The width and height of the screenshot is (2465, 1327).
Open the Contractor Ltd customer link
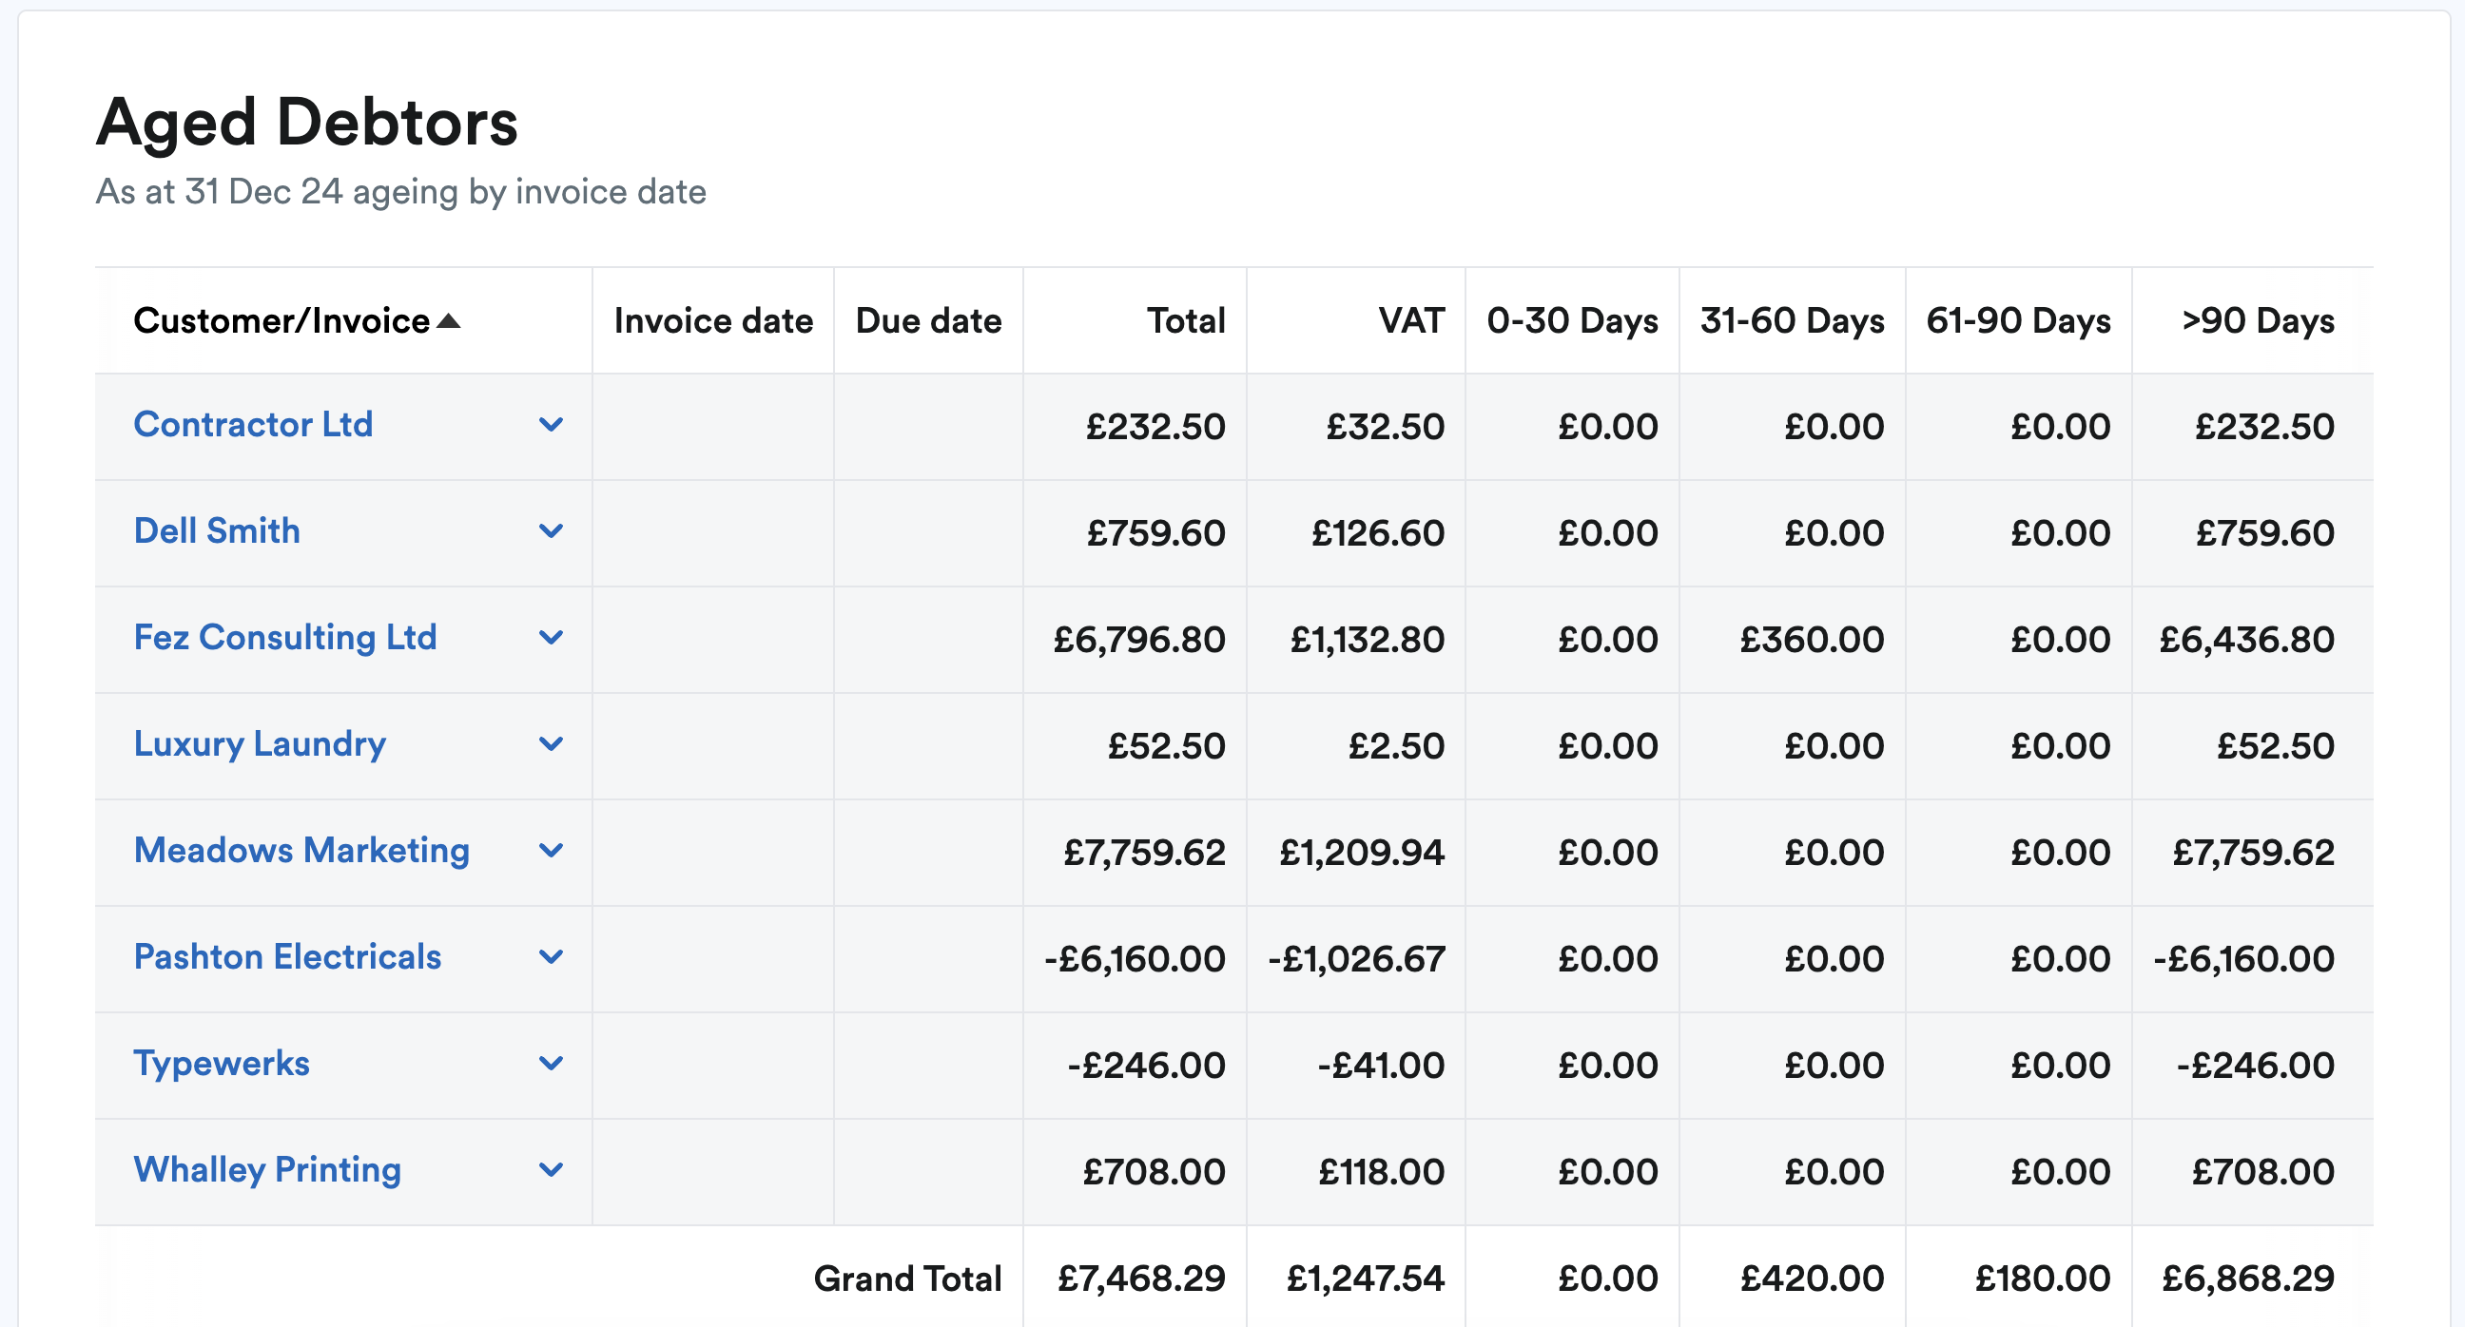click(x=254, y=425)
